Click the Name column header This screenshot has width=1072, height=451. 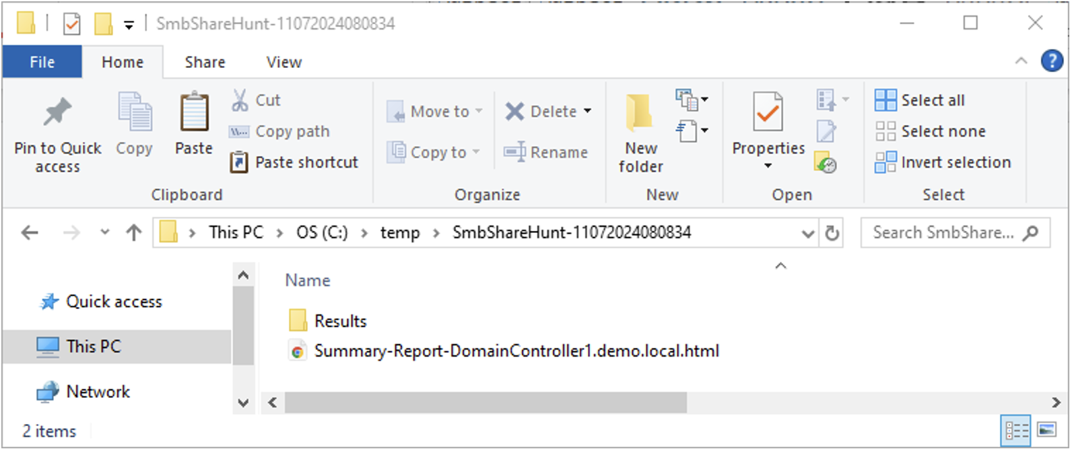tap(308, 280)
